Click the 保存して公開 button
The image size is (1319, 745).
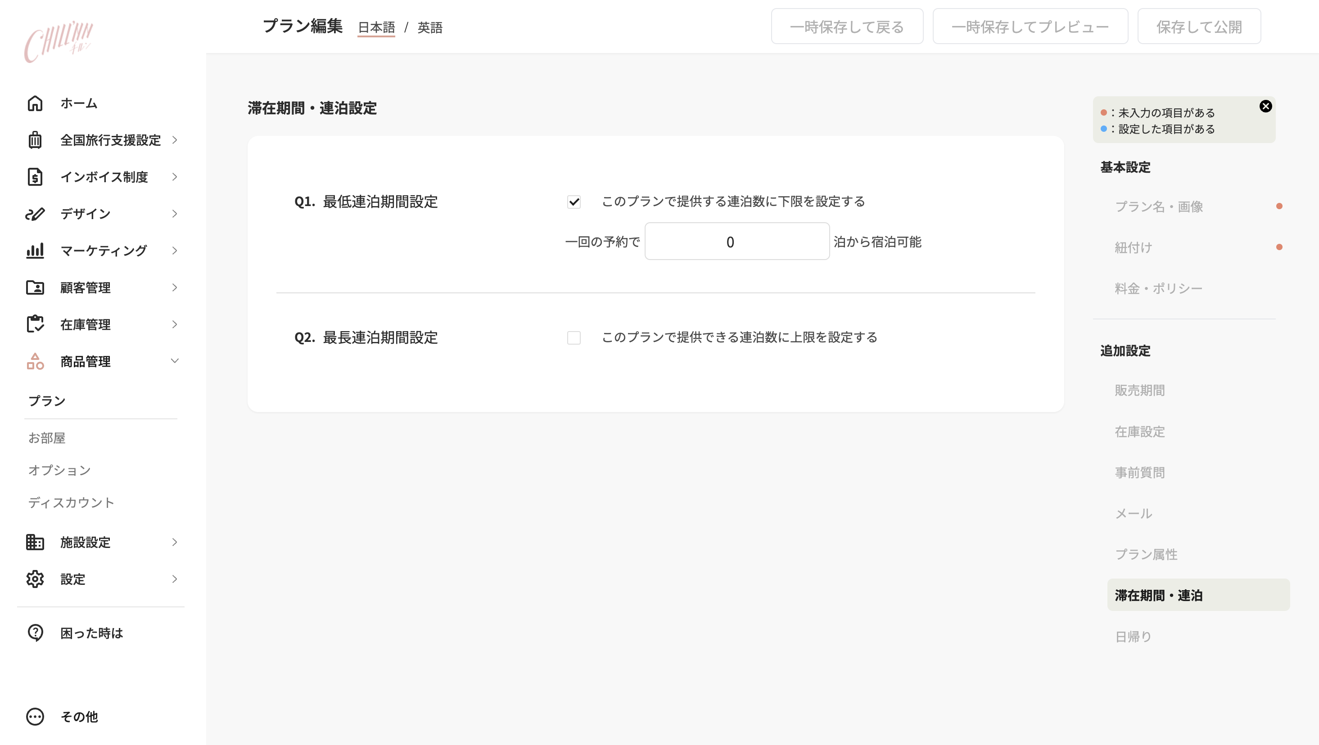(x=1199, y=27)
